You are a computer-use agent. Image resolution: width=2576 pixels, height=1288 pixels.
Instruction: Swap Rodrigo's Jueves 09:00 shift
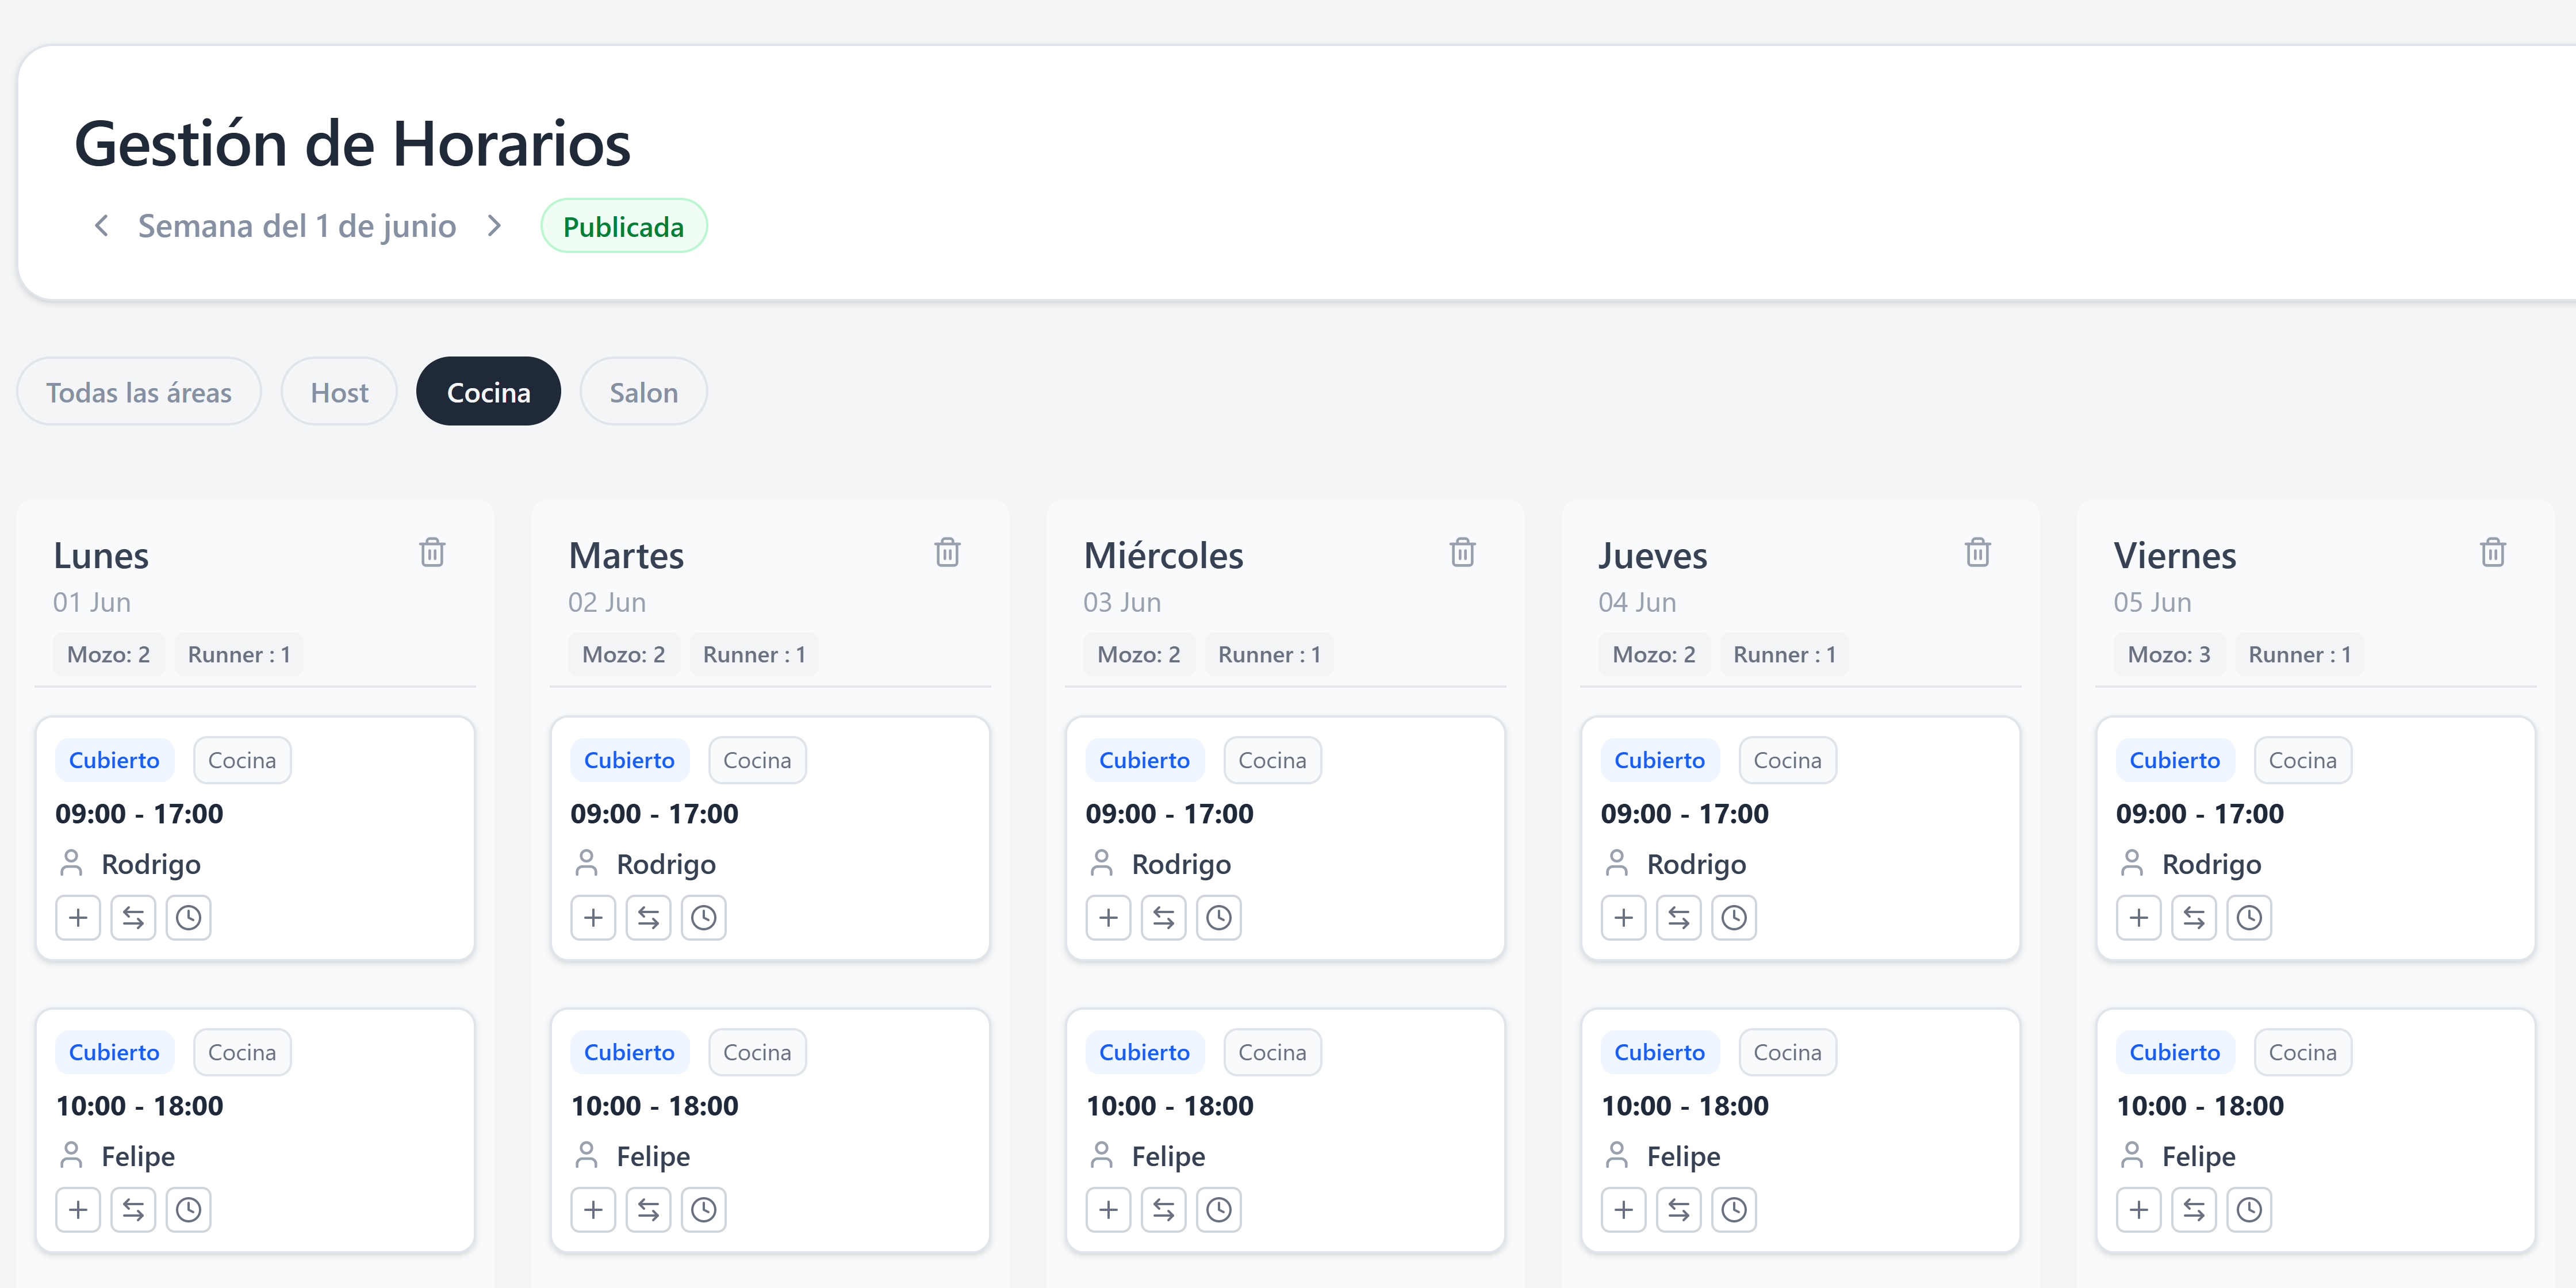[x=1678, y=917]
